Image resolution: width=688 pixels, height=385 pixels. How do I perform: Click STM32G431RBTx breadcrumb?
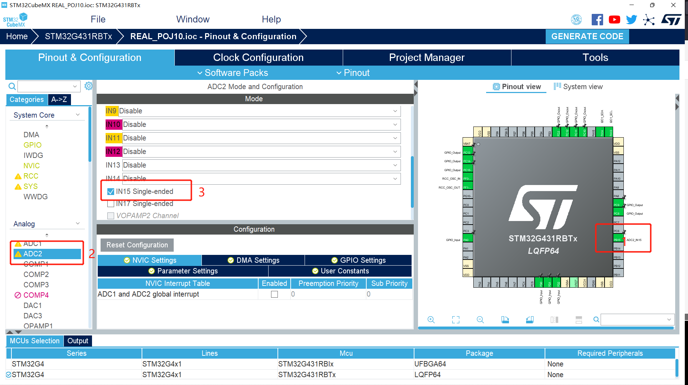(x=78, y=36)
